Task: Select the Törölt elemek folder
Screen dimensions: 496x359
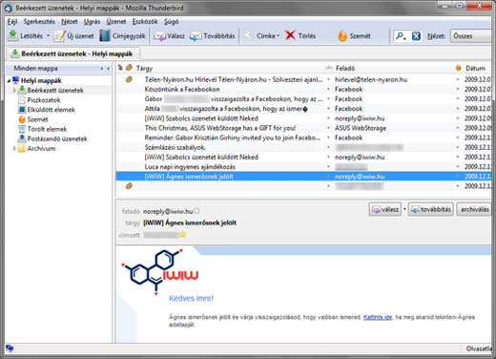Action: (x=47, y=129)
